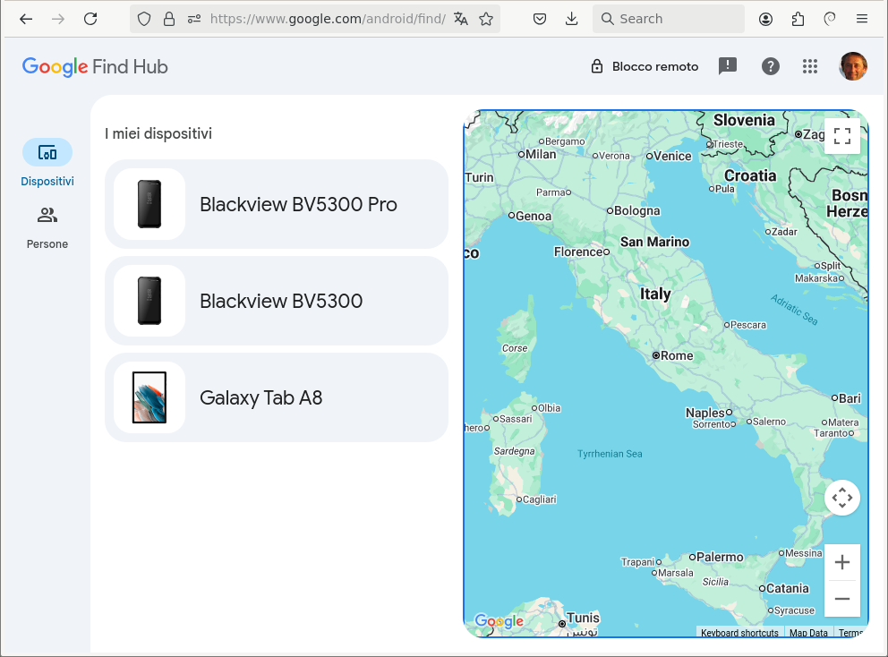Viewport: 888px width, 657px height.
Task: Open the browser extensions menu
Action: click(798, 20)
